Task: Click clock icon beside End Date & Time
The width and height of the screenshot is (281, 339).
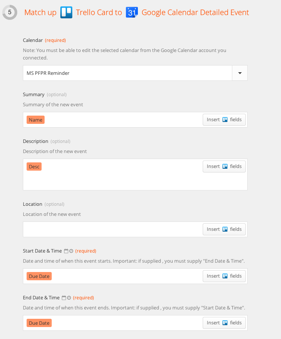Action: pyautogui.click(x=69, y=298)
